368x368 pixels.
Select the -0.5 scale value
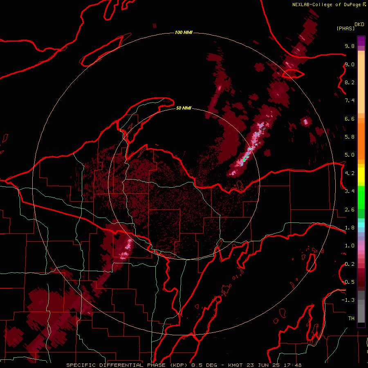tap(348, 282)
